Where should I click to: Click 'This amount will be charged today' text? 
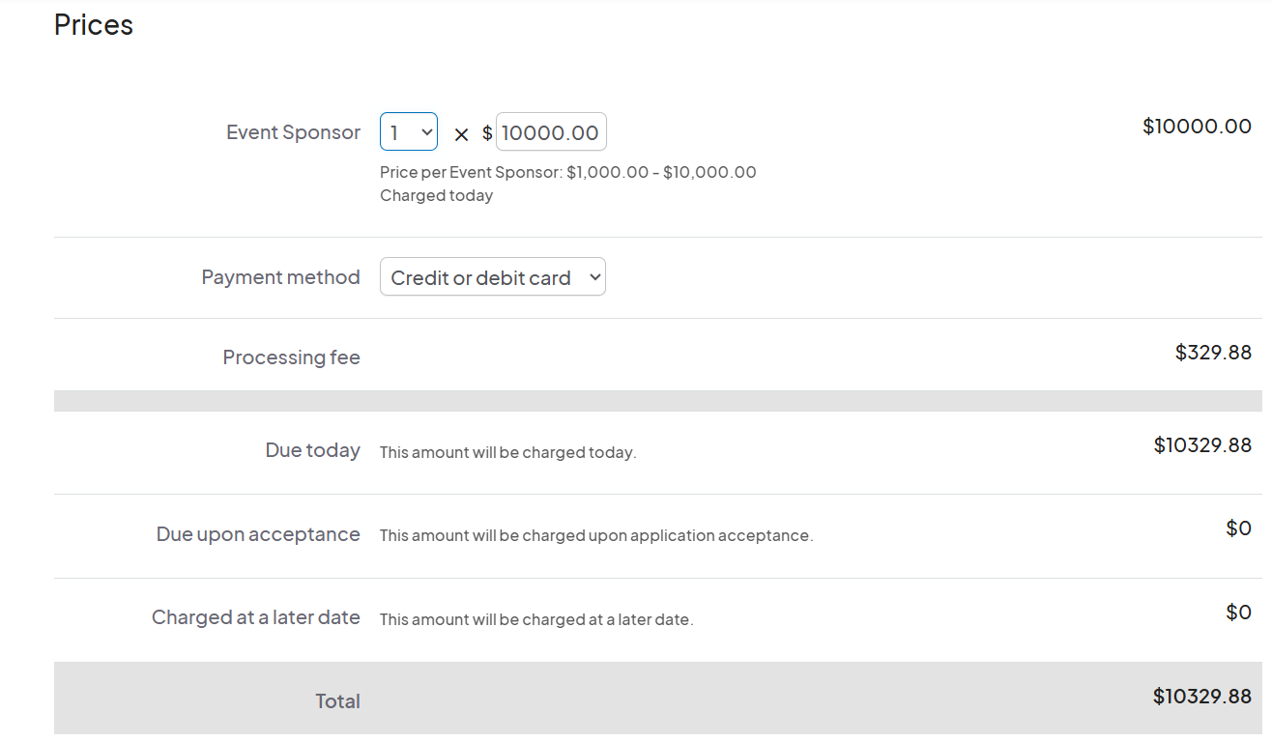click(507, 453)
